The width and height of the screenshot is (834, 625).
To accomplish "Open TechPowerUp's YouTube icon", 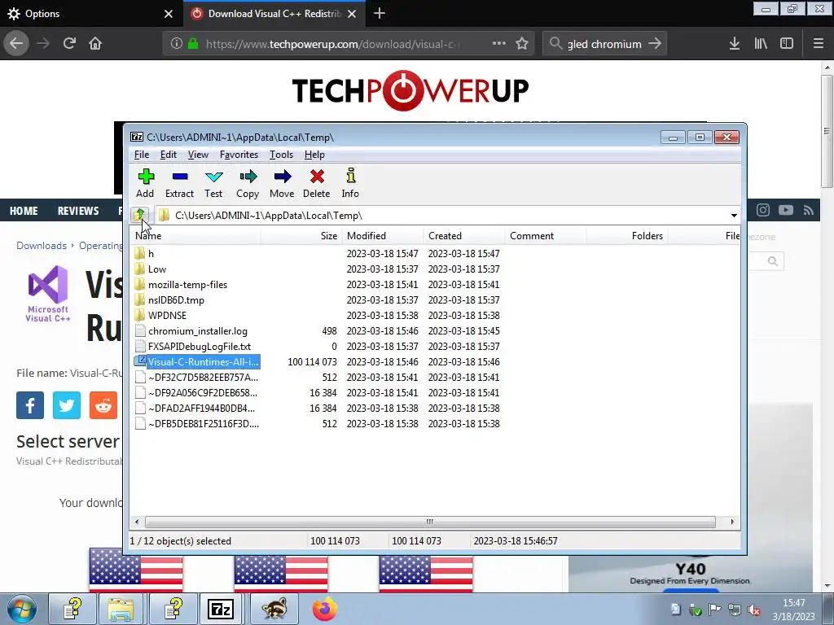I will click(x=786, y=211).
